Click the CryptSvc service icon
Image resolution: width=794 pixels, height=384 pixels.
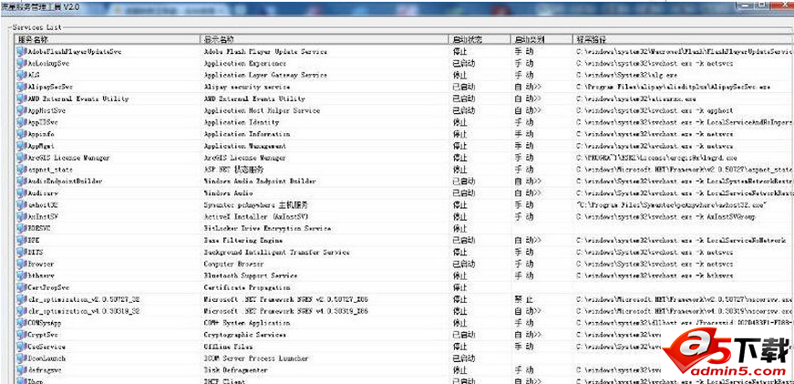click(x=21, y=335)
